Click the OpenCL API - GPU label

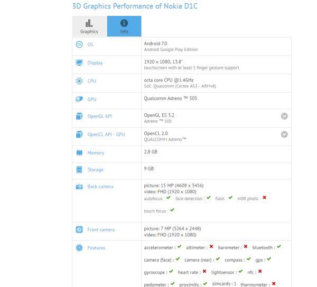(106, 134)
